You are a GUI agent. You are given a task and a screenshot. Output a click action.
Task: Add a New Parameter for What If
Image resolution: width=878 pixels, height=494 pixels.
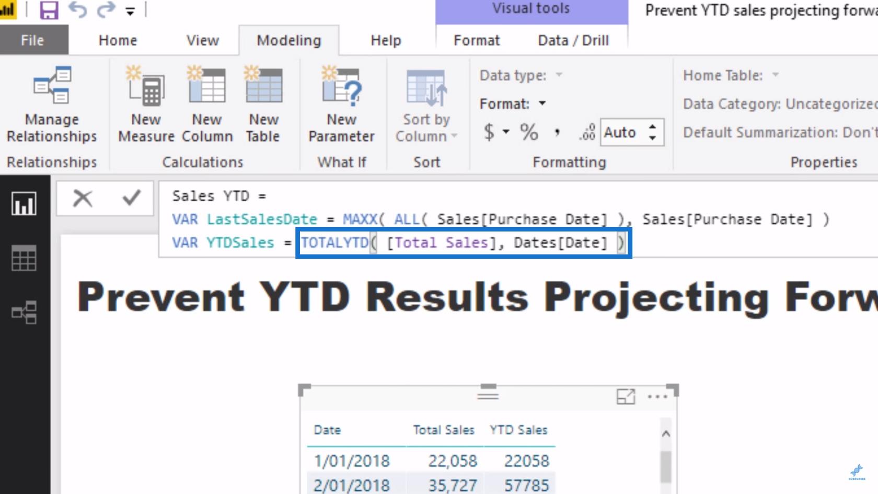pos(341,105)
